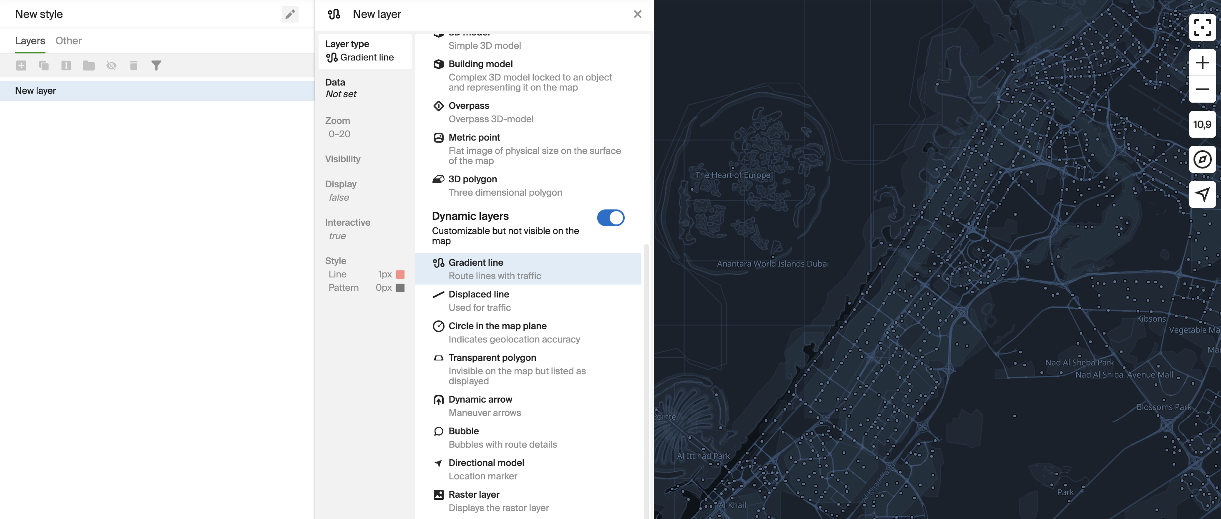
Task: Duplicate the layer using the copy icon
Action: 44,66
